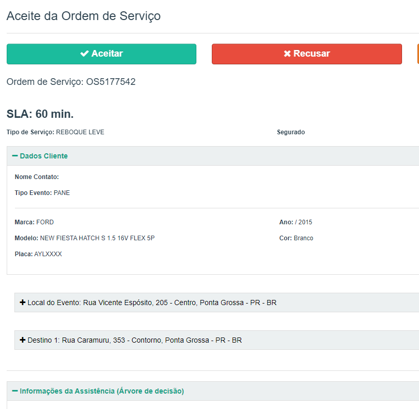Image resolution: width=419 pixels, height=409 pixels.
Task: Expand the Destino 1 Rua Caramuru panel
Action: click(135, 340)
